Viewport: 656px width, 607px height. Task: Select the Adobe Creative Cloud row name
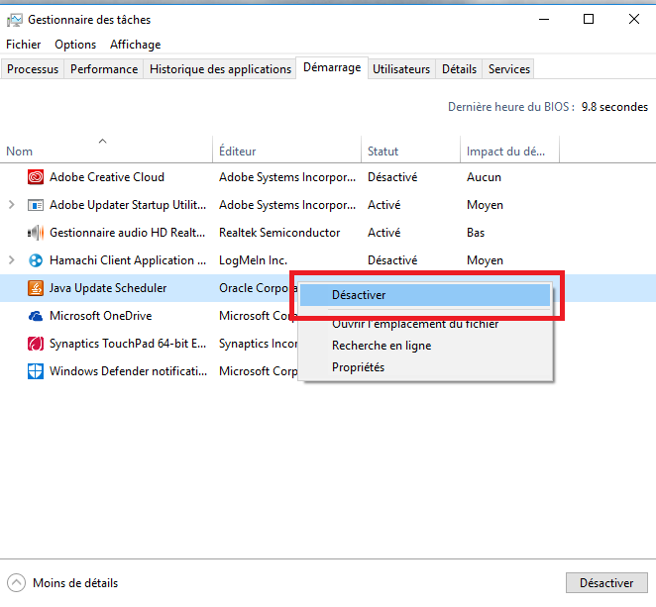click(107, 177)
